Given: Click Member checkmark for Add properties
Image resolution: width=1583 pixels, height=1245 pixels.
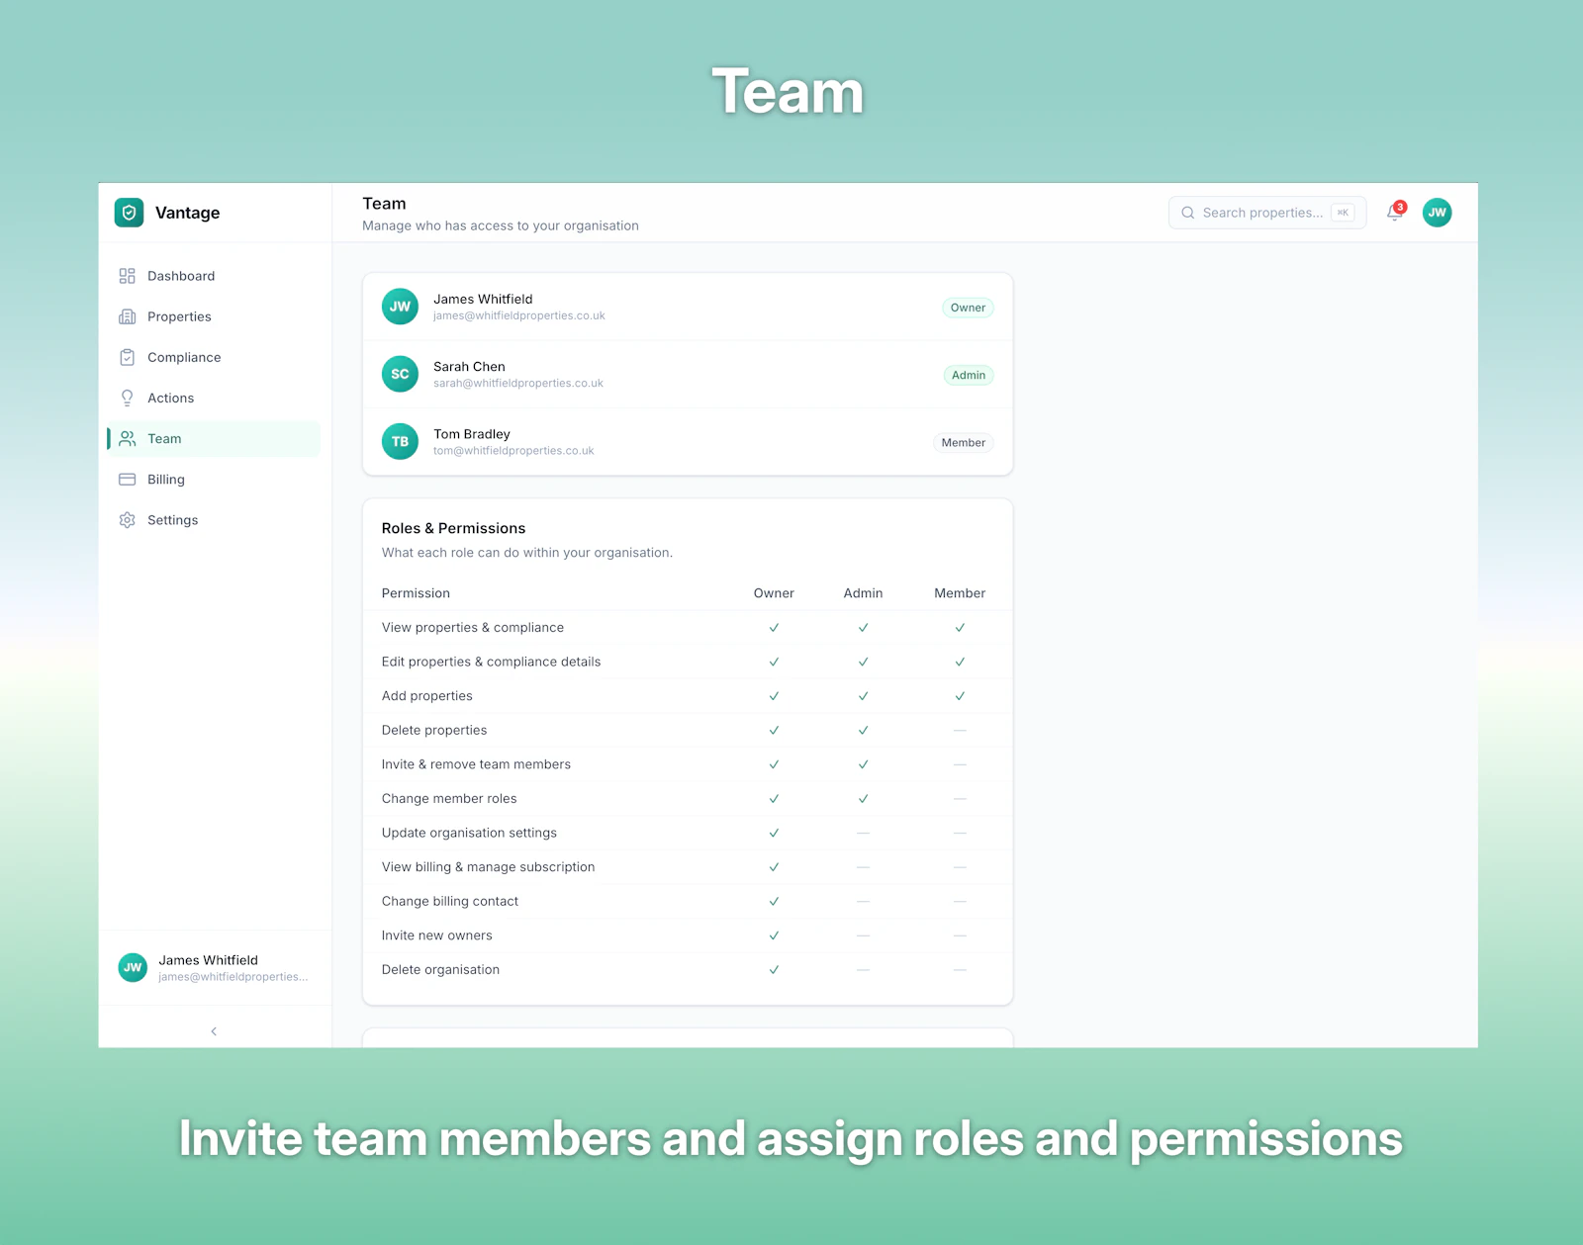Looking at the screenshot, I should [960, 696].
